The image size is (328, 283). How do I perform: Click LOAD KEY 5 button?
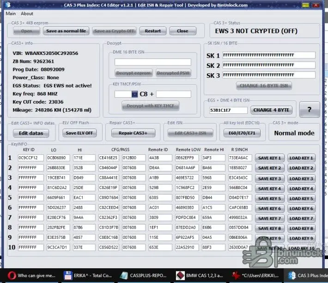(x=301, y=199)
